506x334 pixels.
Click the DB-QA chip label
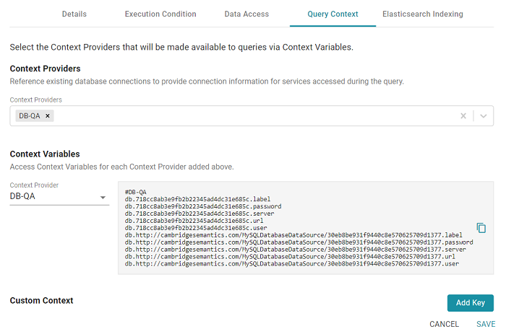click(30, 115)
